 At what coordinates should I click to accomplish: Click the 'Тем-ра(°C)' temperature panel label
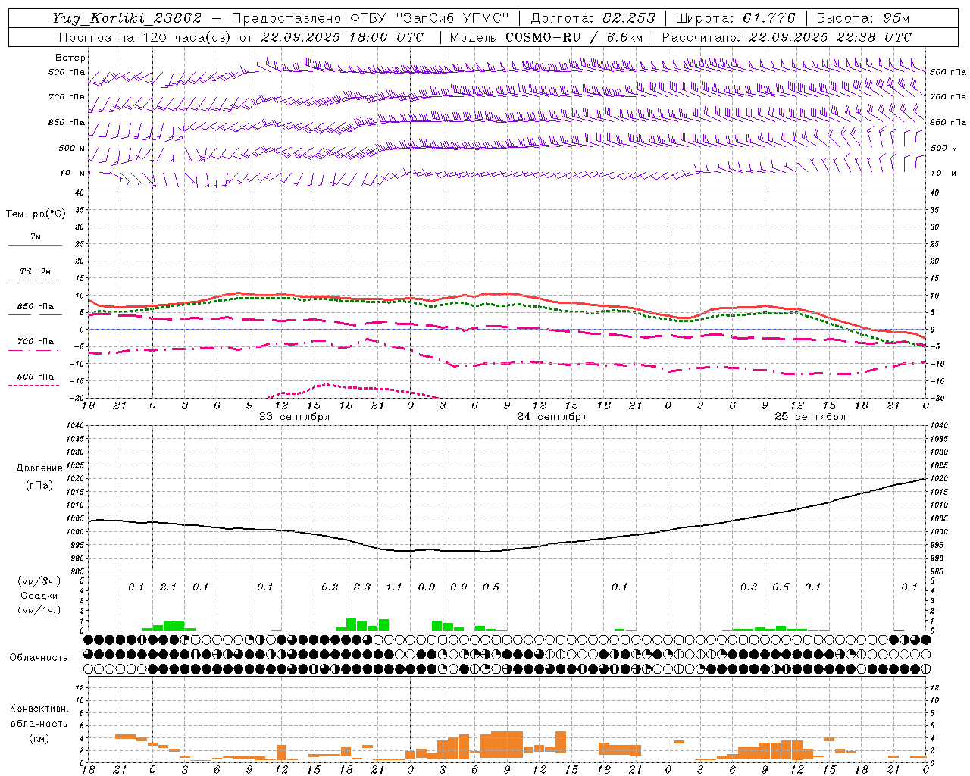point(36,214)
